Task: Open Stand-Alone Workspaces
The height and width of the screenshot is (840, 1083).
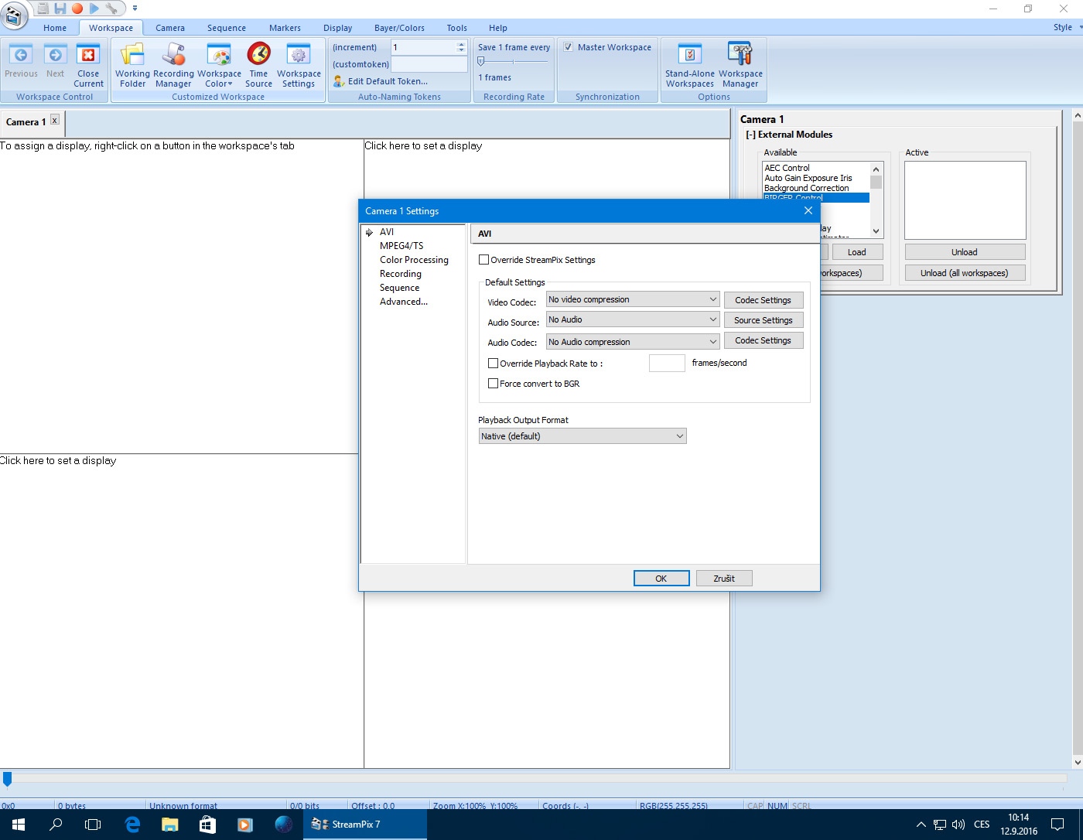Action: (x=690, y=65)
